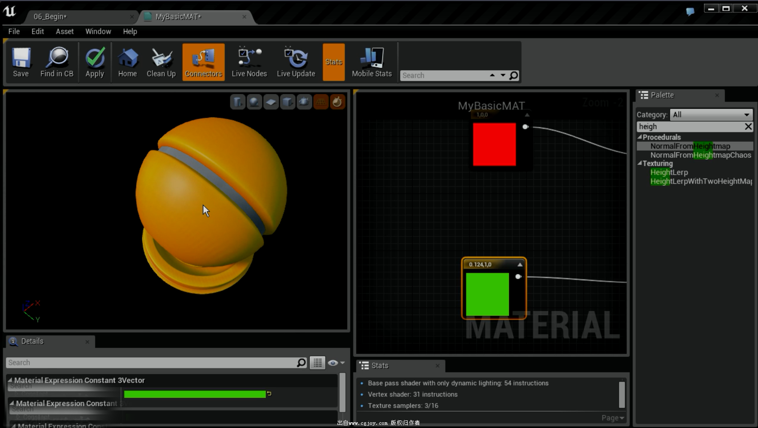This screenshot has height=428, width=758.
Task: Select HeightLerp in Palette
Action: (669, 172)
